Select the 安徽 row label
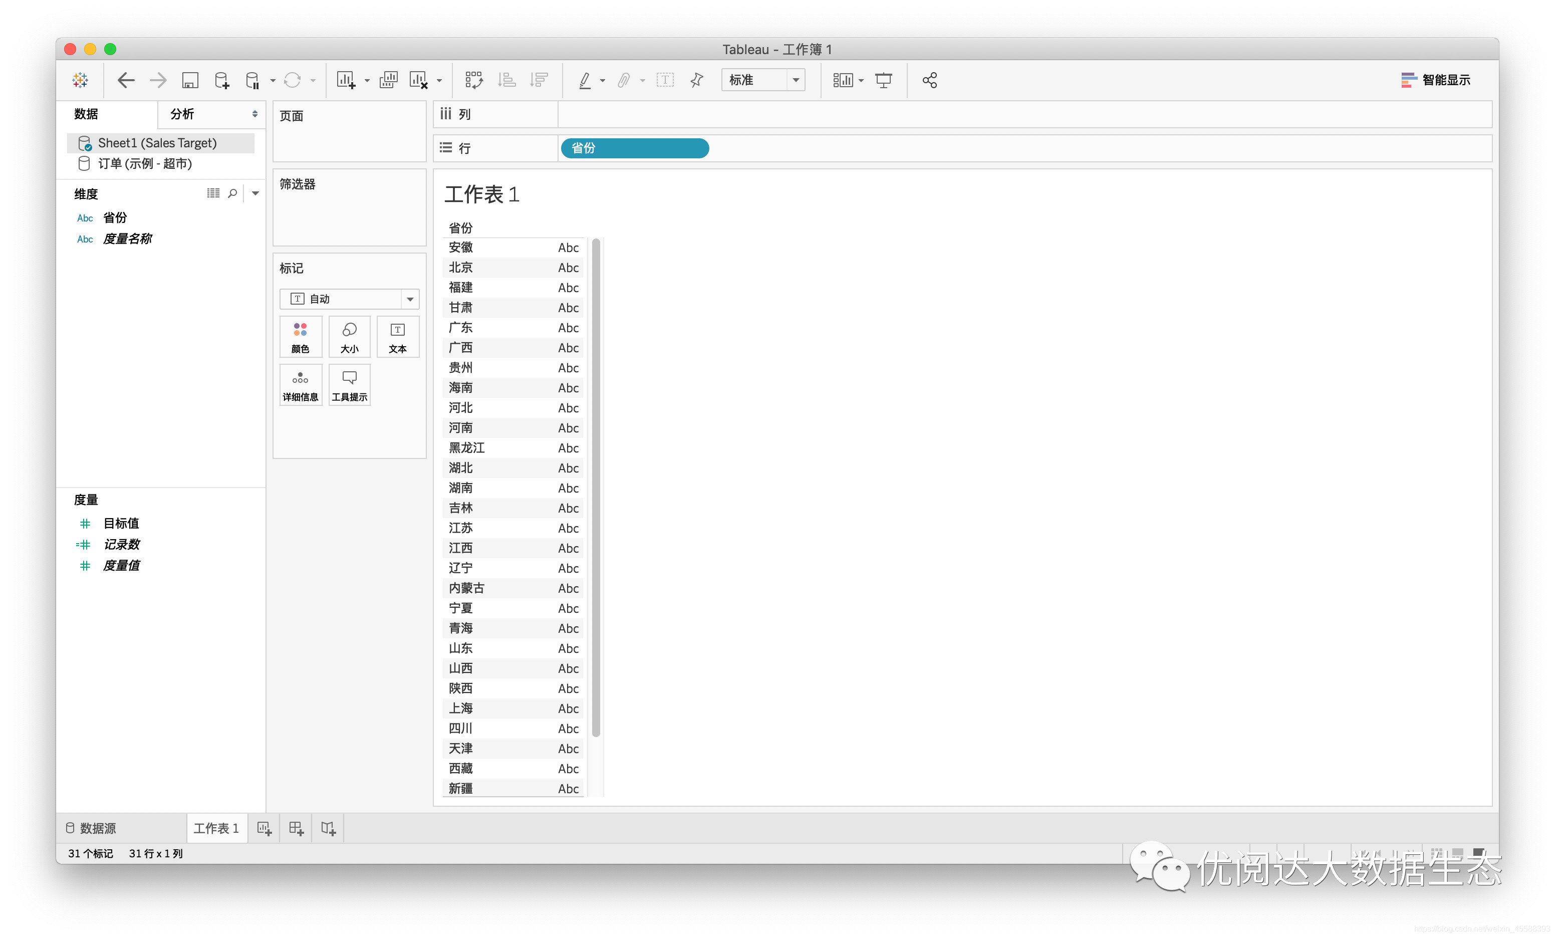The image size is (1555, 938). point(461,248)
